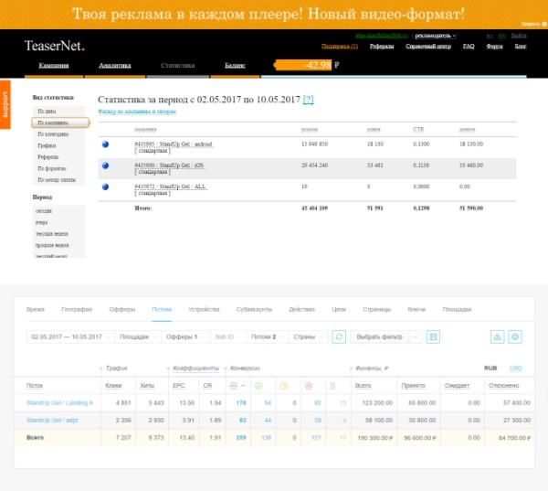
Task: Click the [?] help link by period heading
Action: click(309, 100)
